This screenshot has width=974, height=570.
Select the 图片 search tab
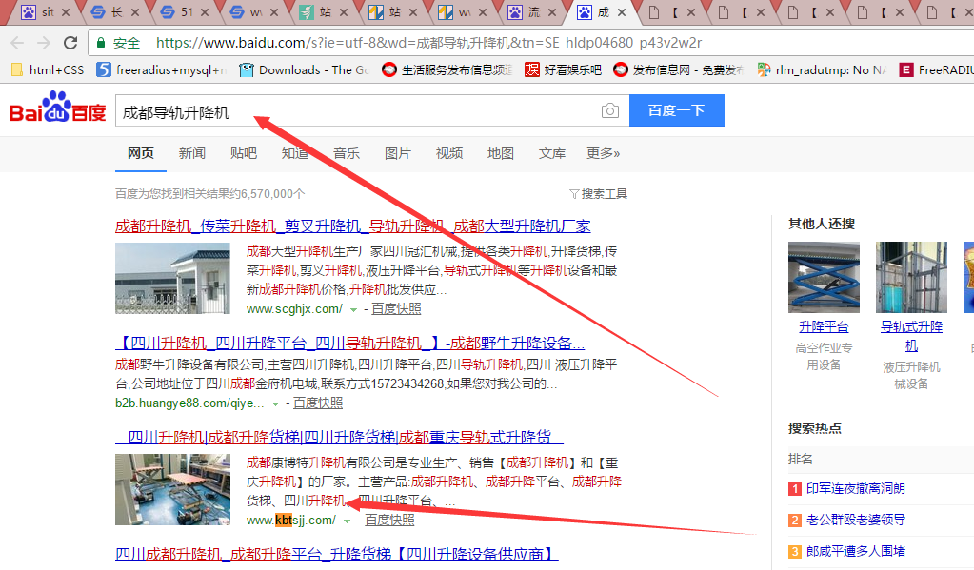point(398,153)
